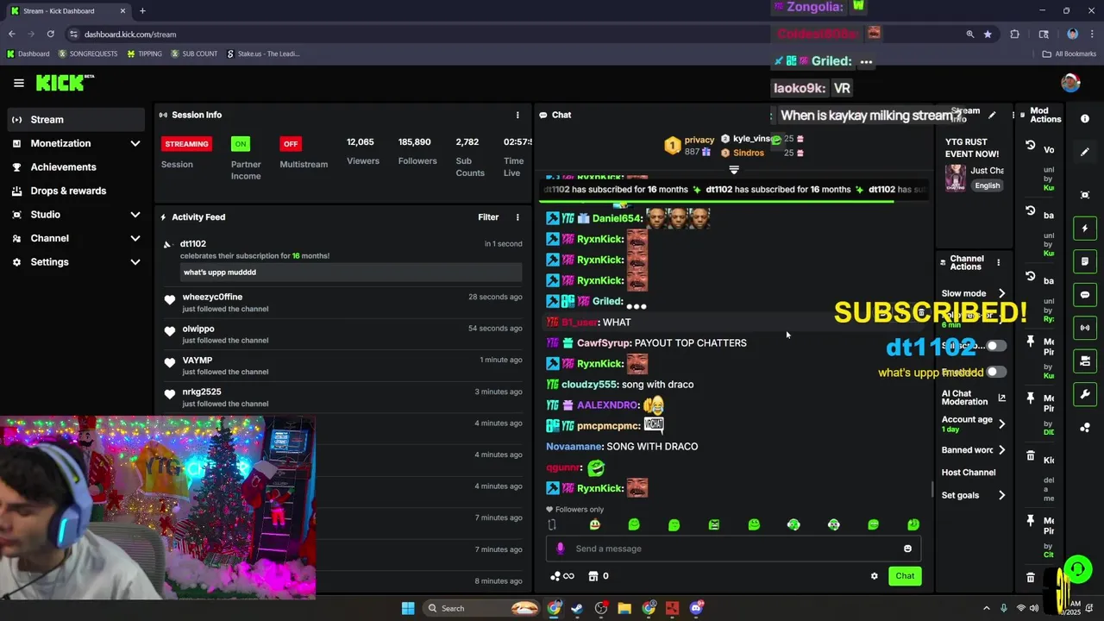Image resolution: width=1104 pixels, height=621 pixels.
Task: Select Stream in the sidebar
Action: [x=77, y=120]
